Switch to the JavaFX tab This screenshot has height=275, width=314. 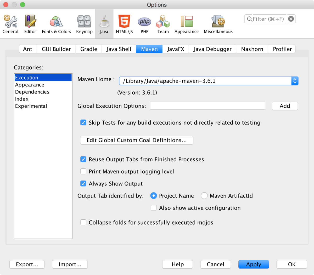176,49
